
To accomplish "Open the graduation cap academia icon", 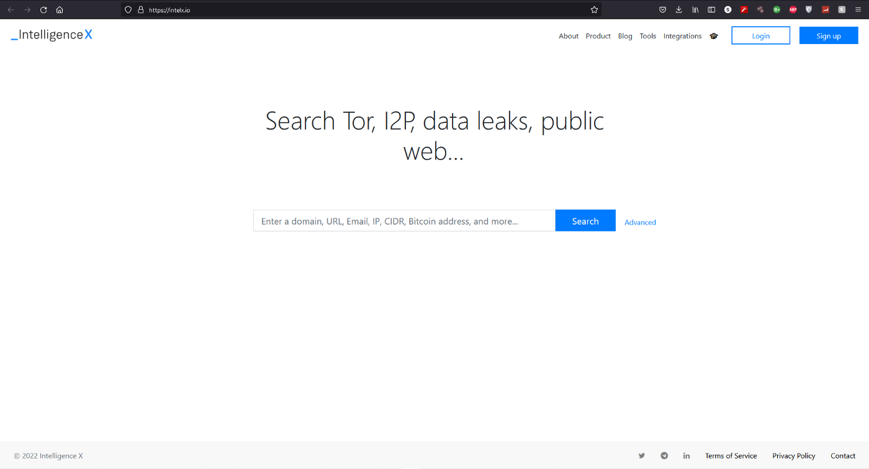I will pyautogui.click(x=714, y=36).
